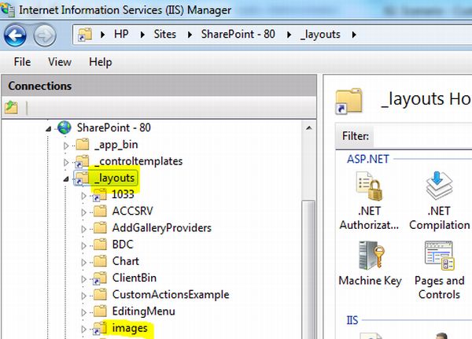The height and width of the screenshot is (339, 472).
Task: Click the _controltemplates folder icon
Action: point(82,161)
